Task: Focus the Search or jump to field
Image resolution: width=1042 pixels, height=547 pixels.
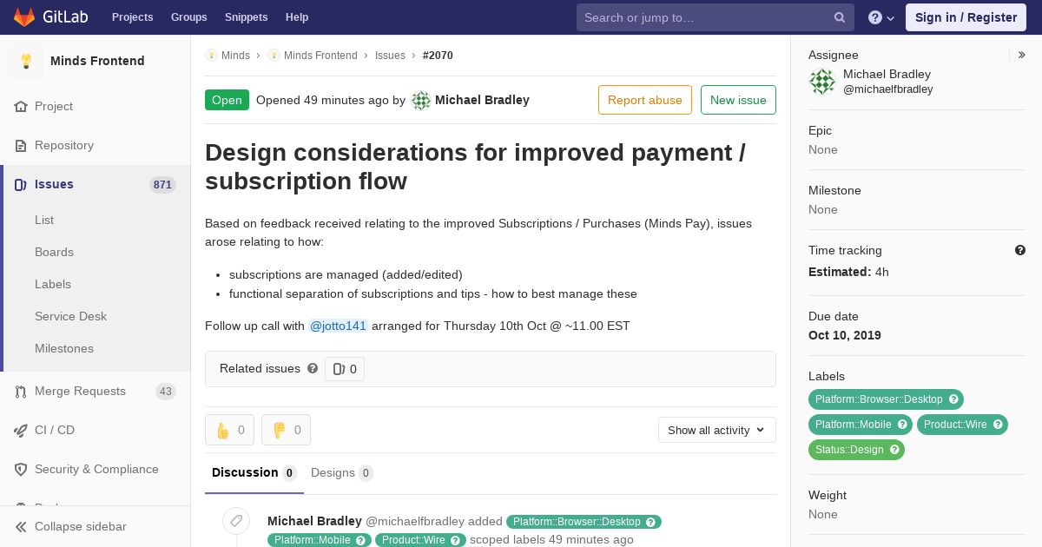Action: 715,17
